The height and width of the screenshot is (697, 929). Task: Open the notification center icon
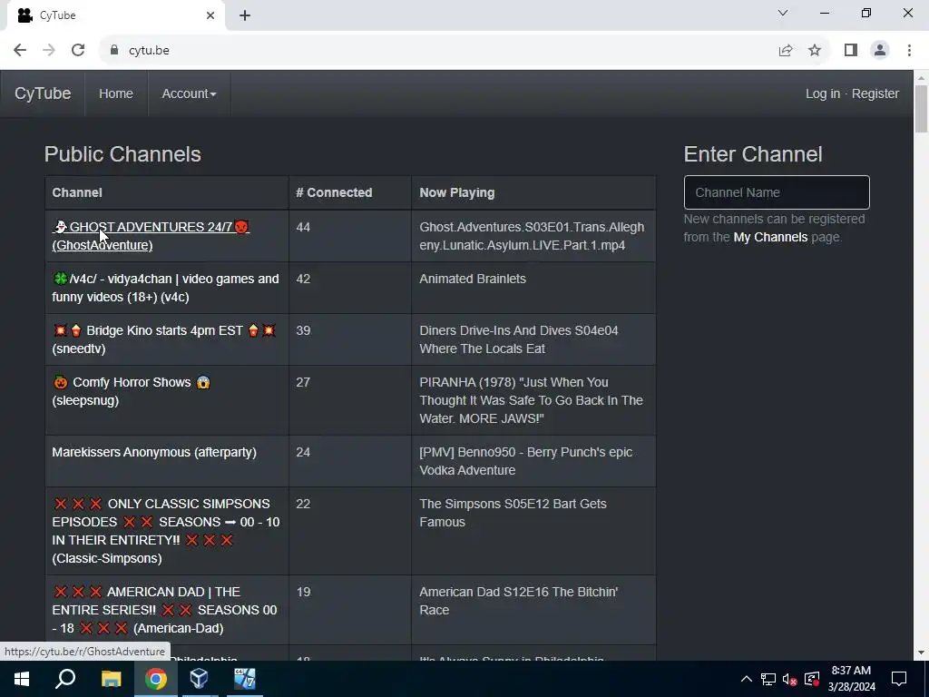coord(899,679)
